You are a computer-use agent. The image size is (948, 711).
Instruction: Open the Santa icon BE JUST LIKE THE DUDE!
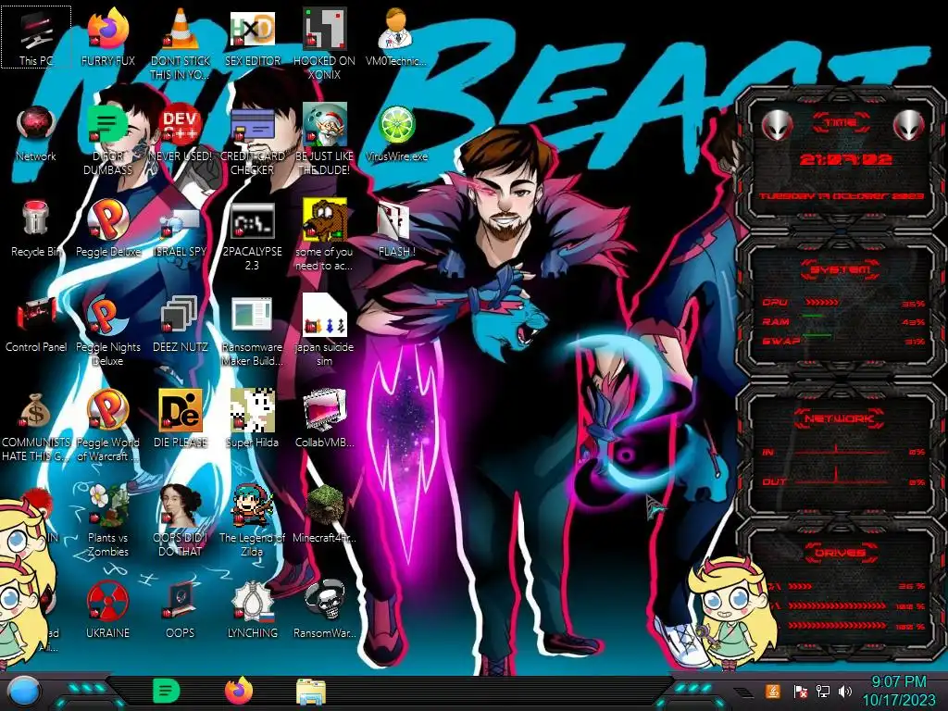tap(324, 139)
